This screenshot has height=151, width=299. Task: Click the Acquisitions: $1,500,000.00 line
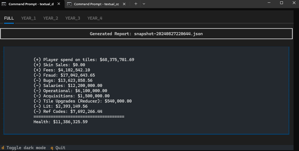[x=71, y=96]
